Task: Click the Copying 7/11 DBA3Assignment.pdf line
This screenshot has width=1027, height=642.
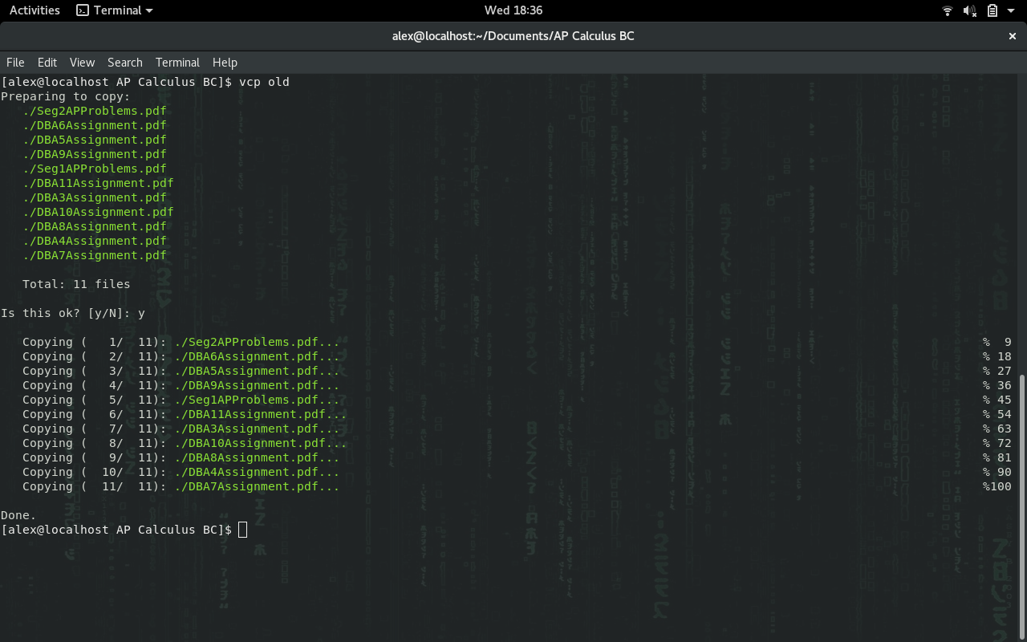Action: coord(181,429)
